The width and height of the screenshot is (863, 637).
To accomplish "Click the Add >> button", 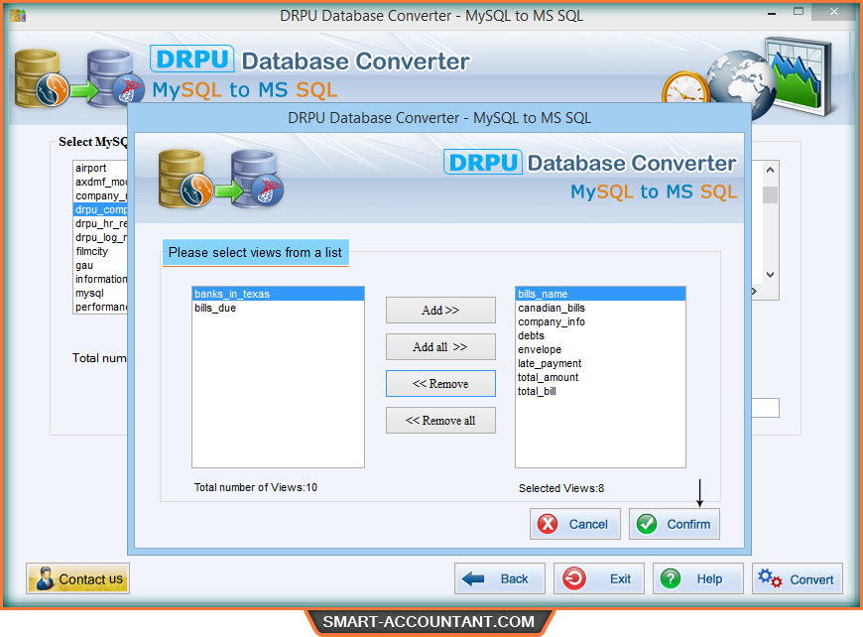I will click(x=440, y=310).
